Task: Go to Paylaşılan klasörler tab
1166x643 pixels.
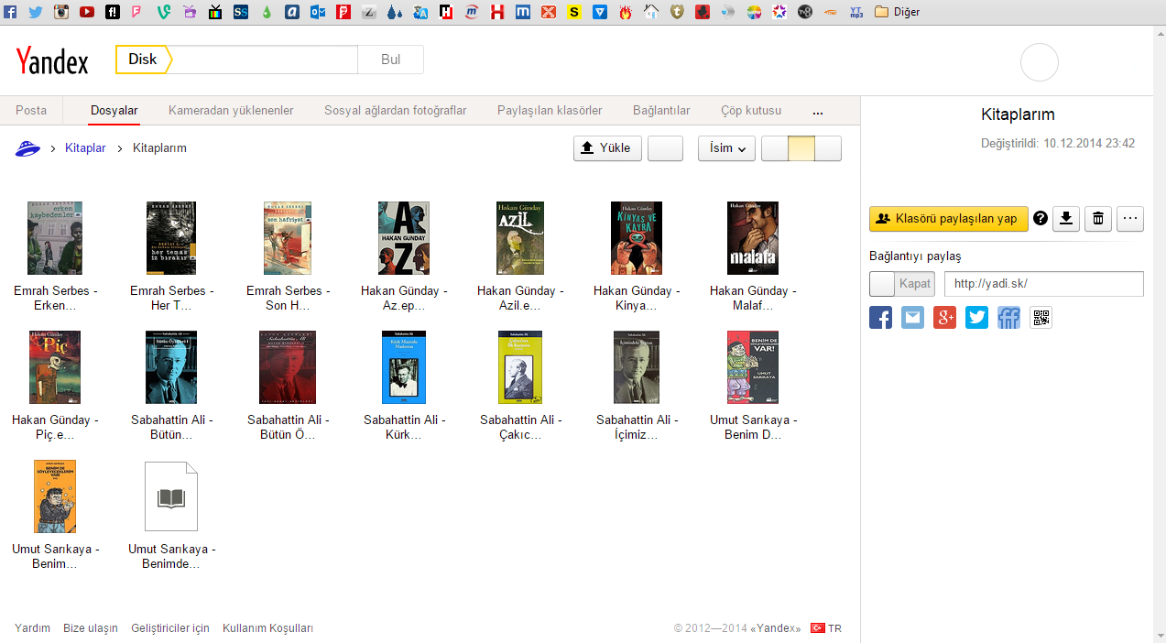Action: [x=550, y=110]
